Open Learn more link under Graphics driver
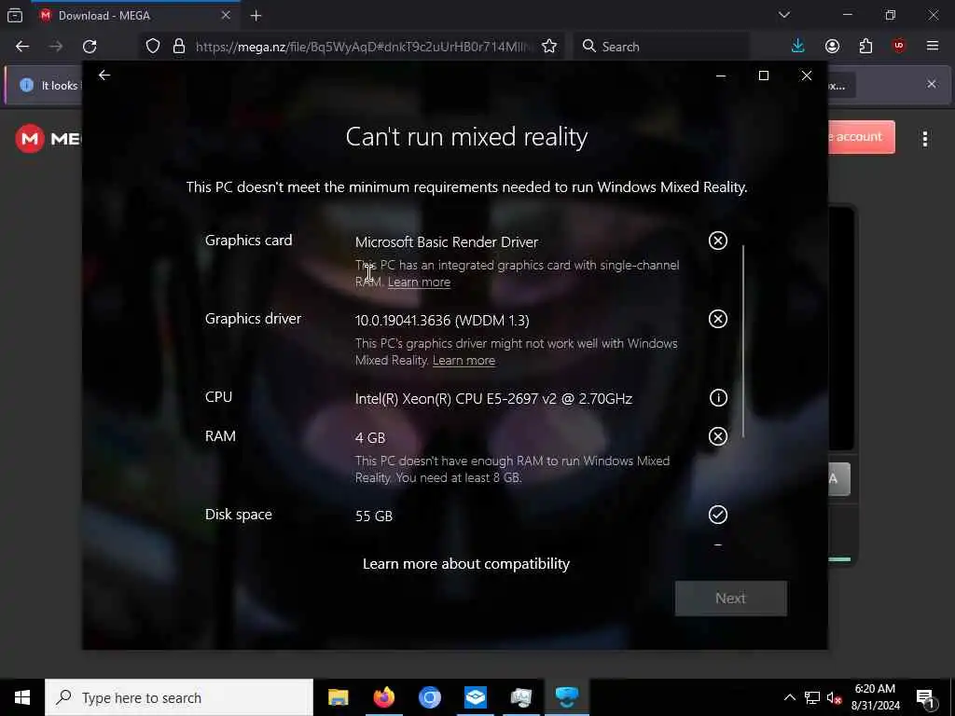Screen dimensions: 955x716 click(464, 361)
